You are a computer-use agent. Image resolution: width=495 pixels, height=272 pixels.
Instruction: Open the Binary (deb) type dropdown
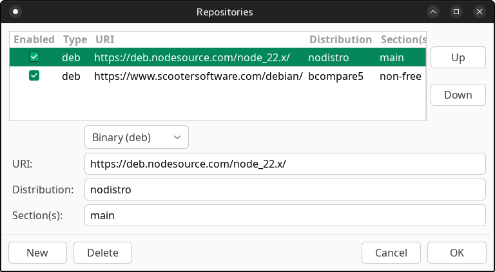coord(136,137)
